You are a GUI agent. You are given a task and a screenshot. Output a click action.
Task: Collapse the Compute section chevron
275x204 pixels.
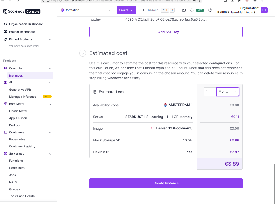50,69
